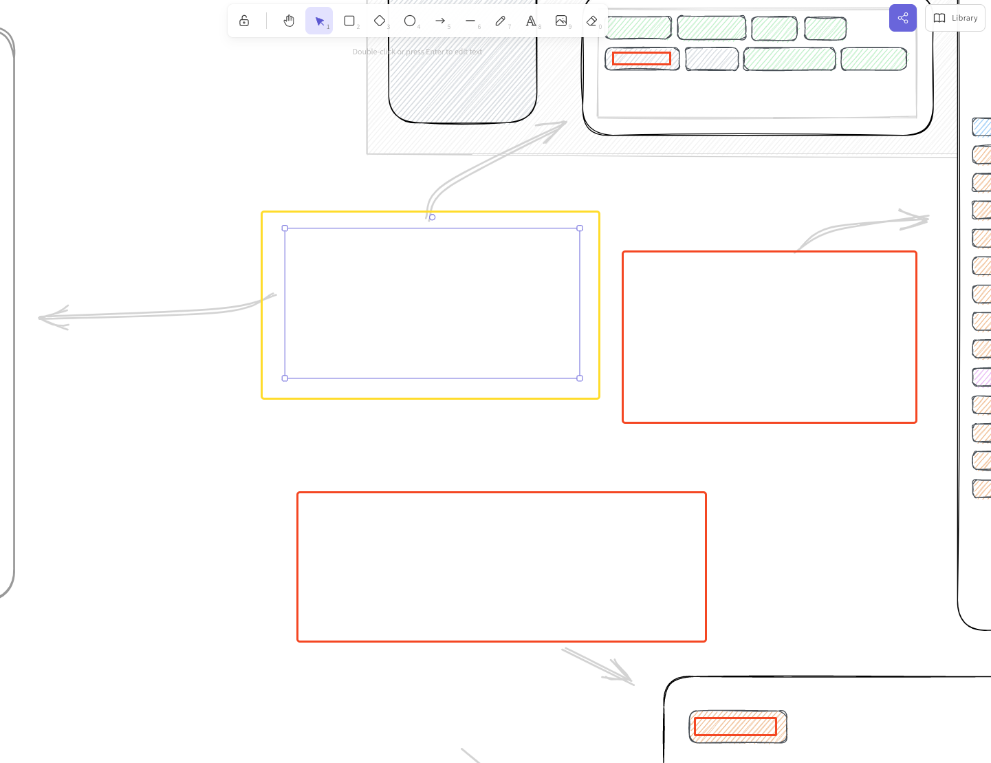
Task: Click the purple Share button
Action: pos(902,18)
